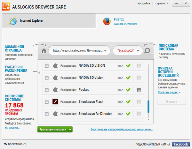The height and width of the screenshot is (149, 192).
Task: Click the puzzle icon for Shockwave for Director
Action: tap(55, 114)
